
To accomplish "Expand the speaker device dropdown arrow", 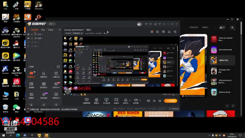I will click(x=140, y=100).
